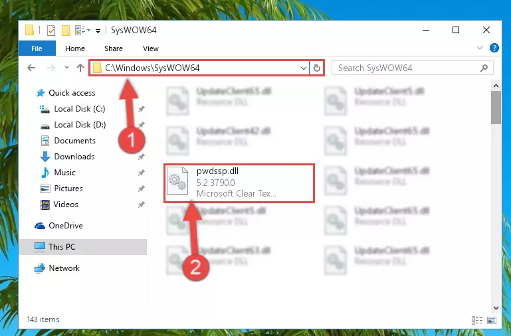Open Documents in the sidebar
The height and width of the screenshot is (336, 511).
click(x=68, y=141)
